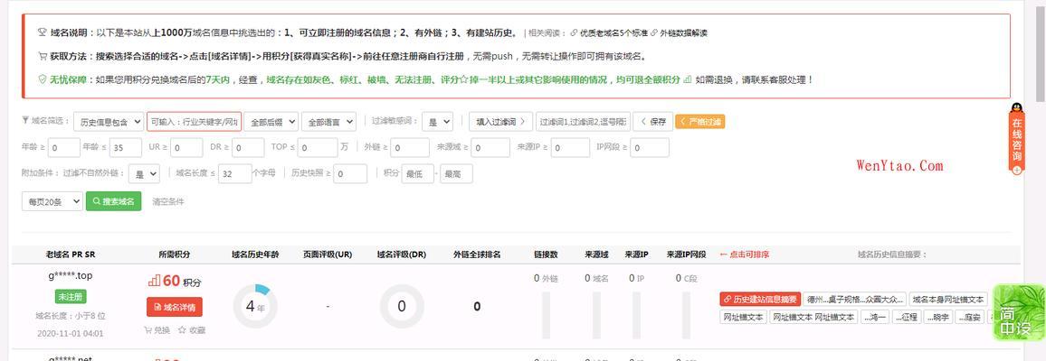The image size is (1046, 361).
Task: Click the 德州...桌子规格...众赢大众 tag
Action: point(854,299)
